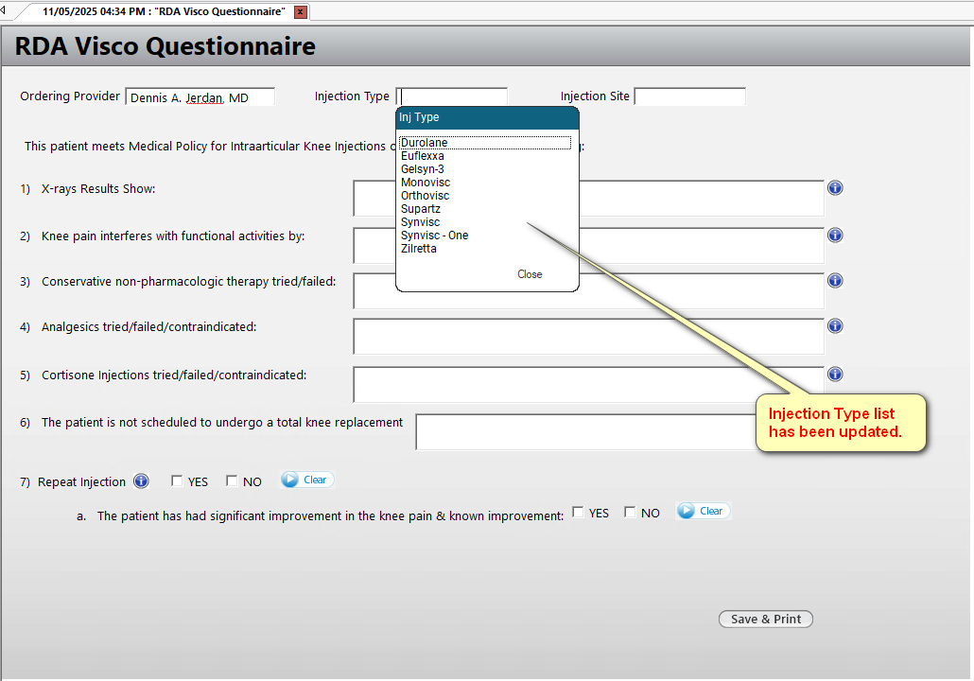The height and width of the screenshot is (681, 974).
Task: Click the Cortisone Injections tried/failed text box
Action: [589, 384]
